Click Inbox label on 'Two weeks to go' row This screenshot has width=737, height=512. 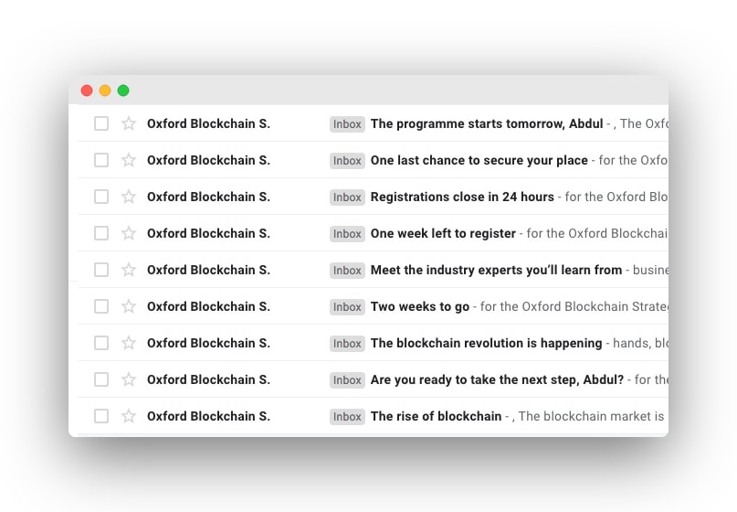347,307
